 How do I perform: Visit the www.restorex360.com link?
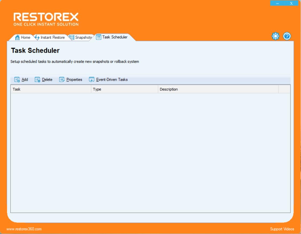24,229
